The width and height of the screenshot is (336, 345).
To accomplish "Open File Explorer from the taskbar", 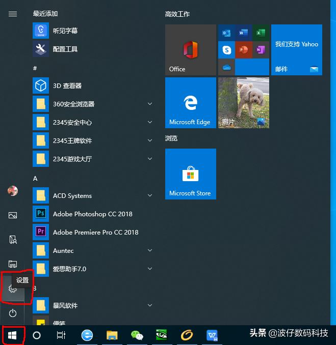I will [x=112, y=335].
